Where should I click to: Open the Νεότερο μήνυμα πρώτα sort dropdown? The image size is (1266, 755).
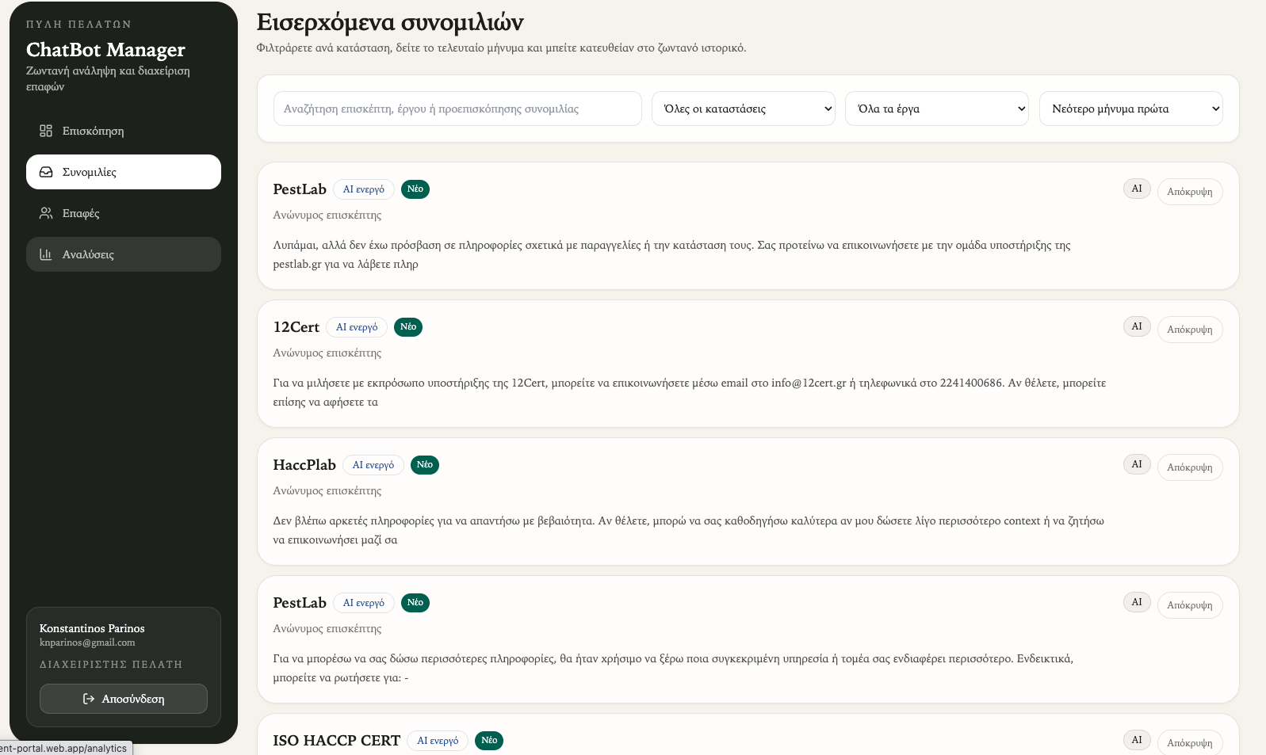point(1131,109)
